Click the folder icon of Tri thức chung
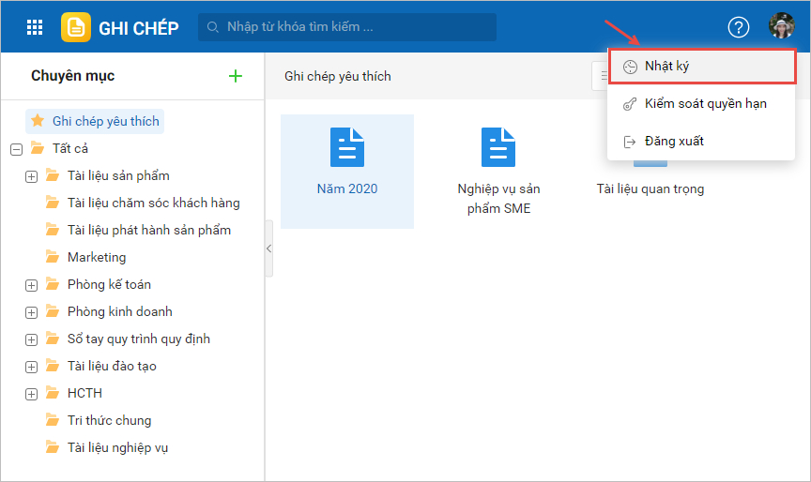The height and width of the screenshot is (482, 811). coord(53,420)
